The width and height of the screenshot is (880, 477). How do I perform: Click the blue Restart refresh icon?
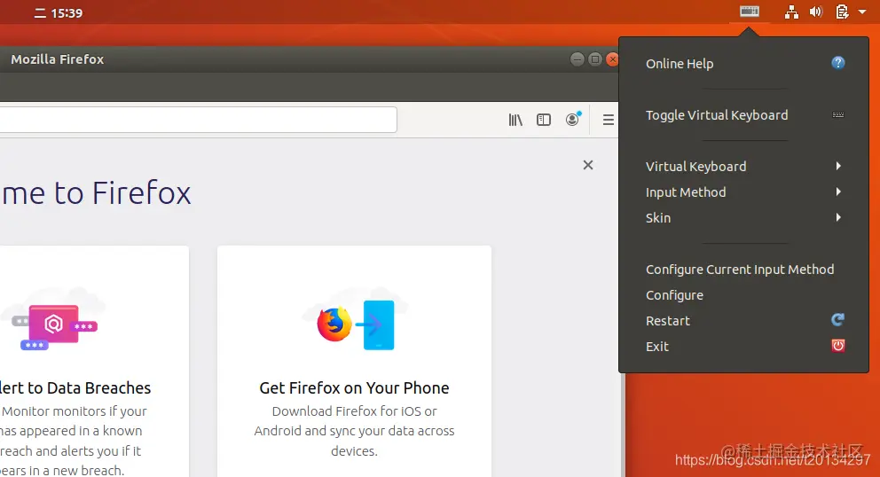838,320
